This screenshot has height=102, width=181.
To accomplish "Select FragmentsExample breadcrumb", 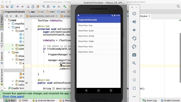I will 13,12.
